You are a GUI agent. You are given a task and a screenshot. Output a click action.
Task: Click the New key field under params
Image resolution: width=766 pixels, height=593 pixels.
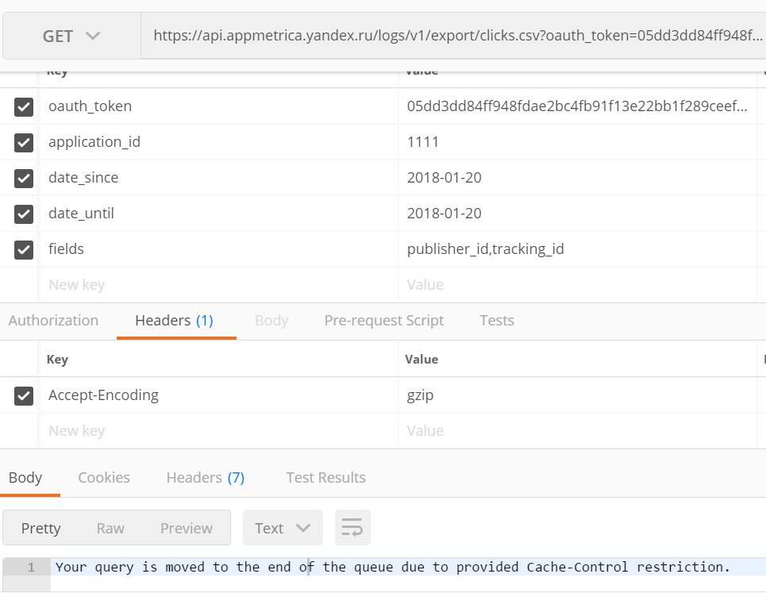pyautogui.click(x=219, y=284)
